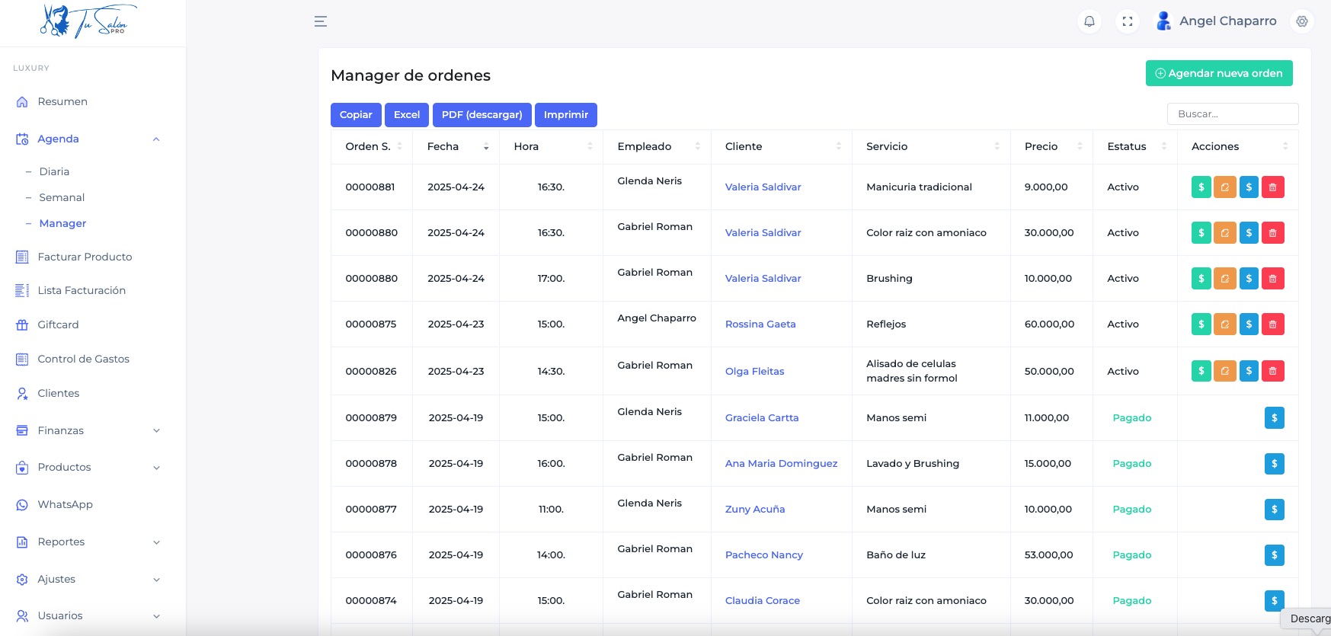
Task: Collapse the Agenda sidebar section
Action: (155, 139)
